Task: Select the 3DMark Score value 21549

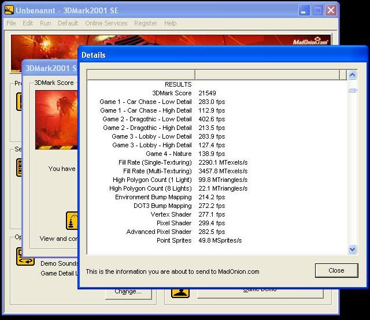Action: (x=207, y=93)
